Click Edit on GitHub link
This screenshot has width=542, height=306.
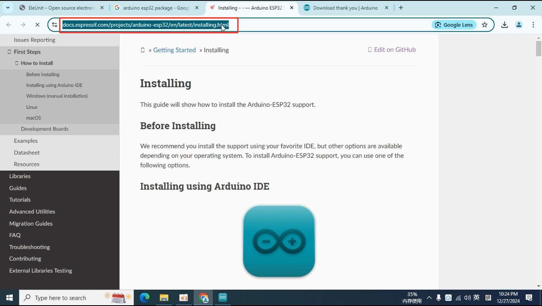pyautogui.click(x=392, y=49)
